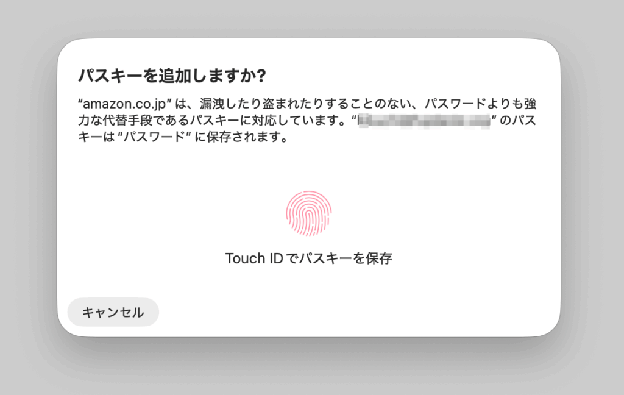Click the pink Touch ID fingerprint icon
This screenshot has height=395, width=624.
(309, 213)
